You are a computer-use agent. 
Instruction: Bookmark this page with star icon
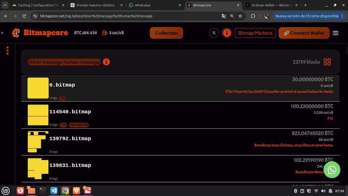point(240,16)
